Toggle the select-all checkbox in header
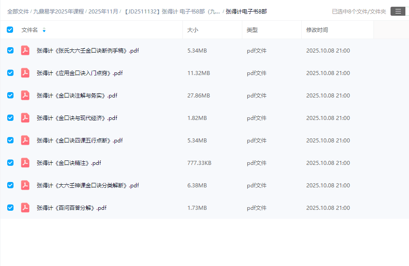The width and height of the screenshot is (409, 266). coord(10,30)
